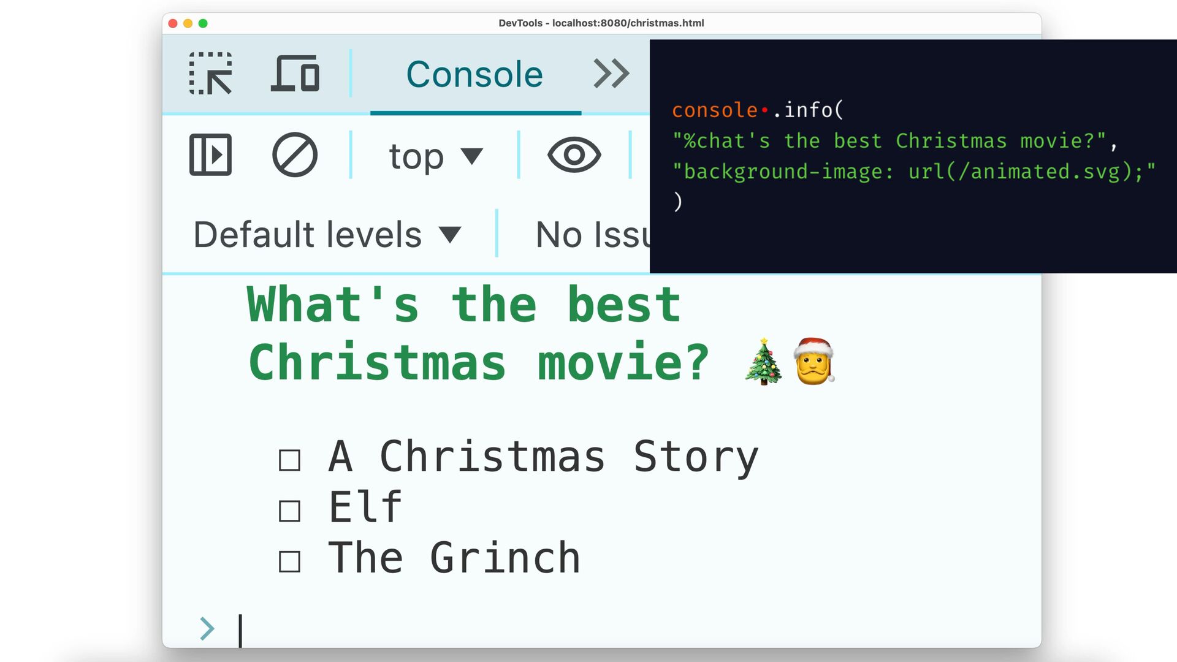Click the DevTools window title bar
Image resolution: width=1177 pixels, height=662 pixels.
[601, 23]
